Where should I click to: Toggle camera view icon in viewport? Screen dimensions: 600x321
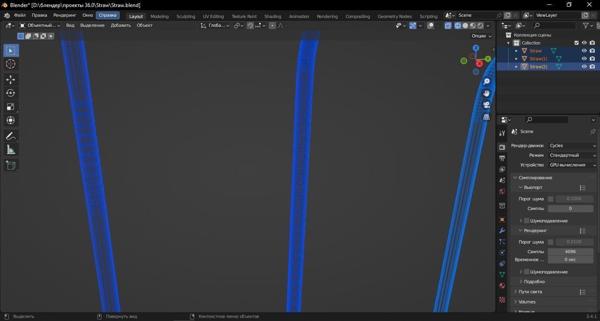pos(487,105)
